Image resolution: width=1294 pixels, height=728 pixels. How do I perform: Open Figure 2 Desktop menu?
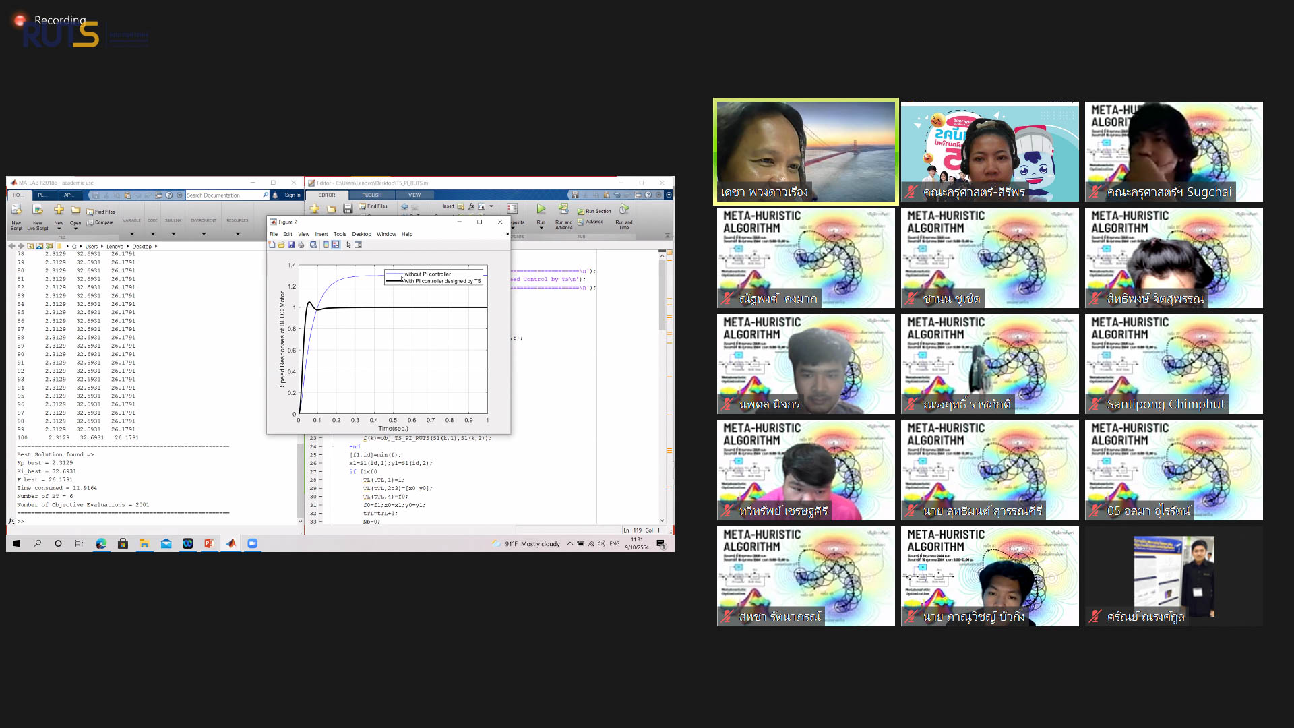click(362, 234)
